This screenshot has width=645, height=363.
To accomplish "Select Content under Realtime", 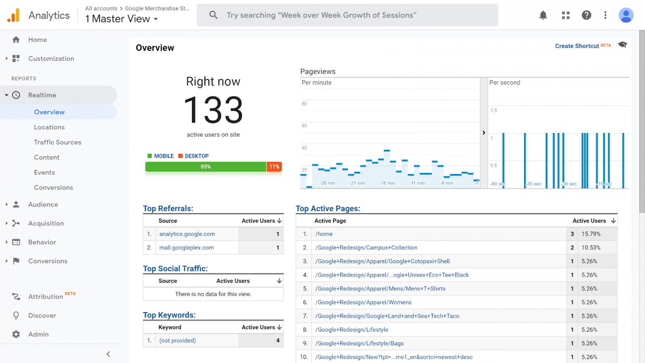I will (47, 157).
